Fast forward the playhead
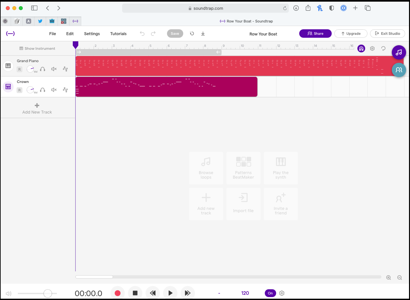The width and height of the screenshot is (410, 300). click(x=188, y=293)
